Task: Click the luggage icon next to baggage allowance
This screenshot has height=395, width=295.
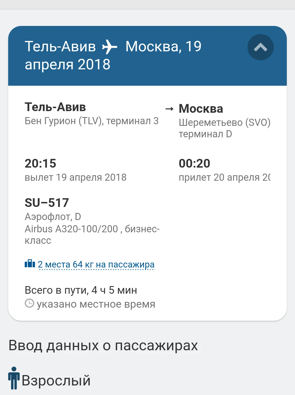Action: [30, 264]
